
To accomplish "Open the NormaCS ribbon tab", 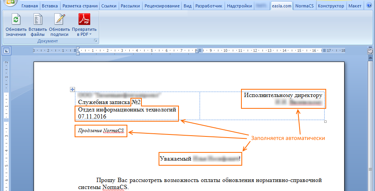I will pyautogui.click(x=304, y=6).
